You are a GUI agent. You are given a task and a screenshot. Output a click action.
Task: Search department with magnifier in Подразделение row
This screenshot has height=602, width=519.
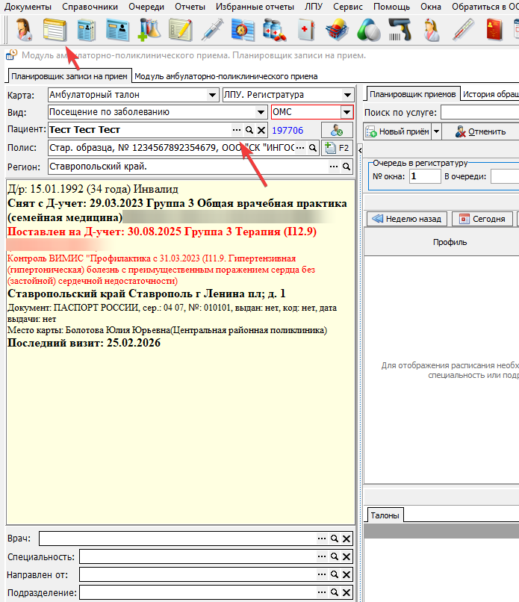[334, 592]
